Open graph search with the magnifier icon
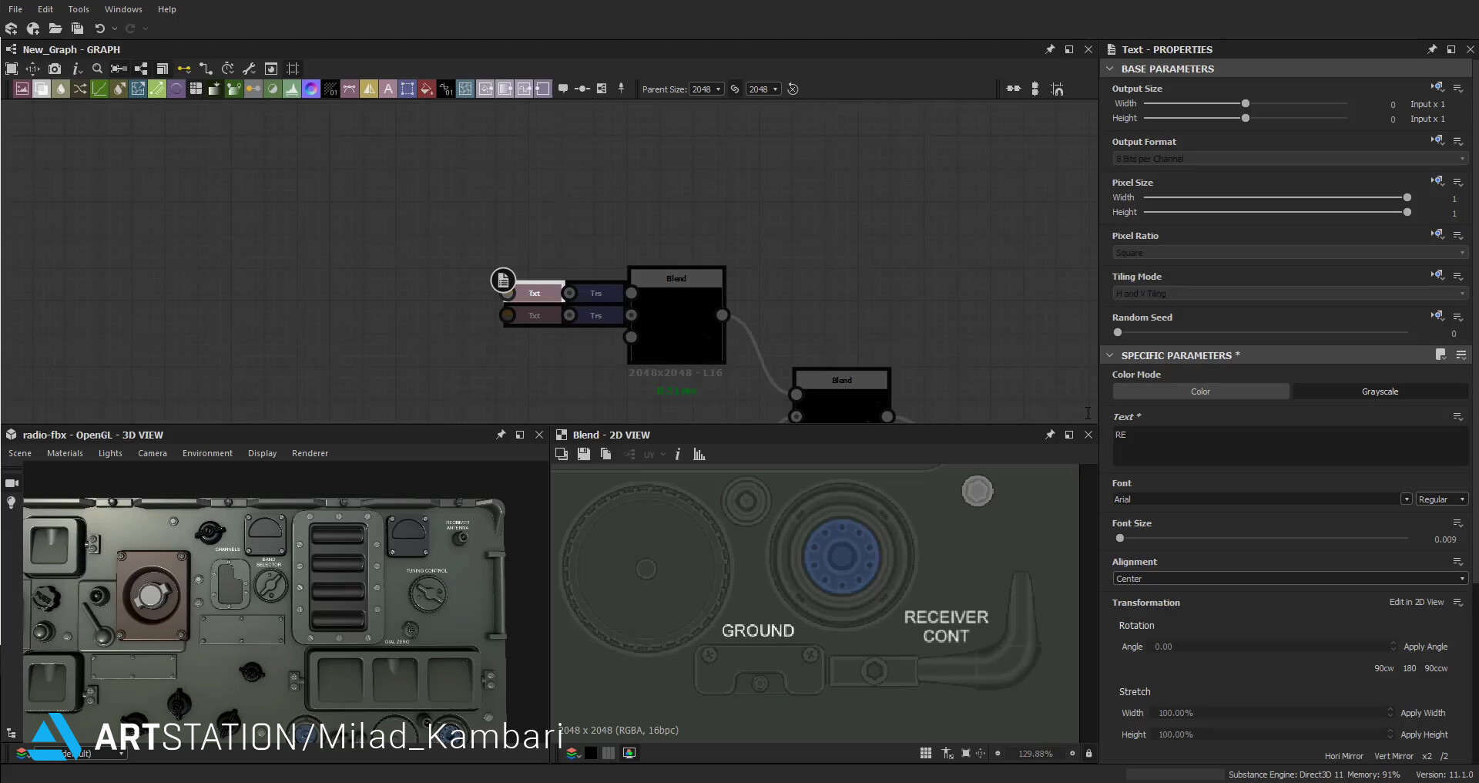 pos(98,69)
